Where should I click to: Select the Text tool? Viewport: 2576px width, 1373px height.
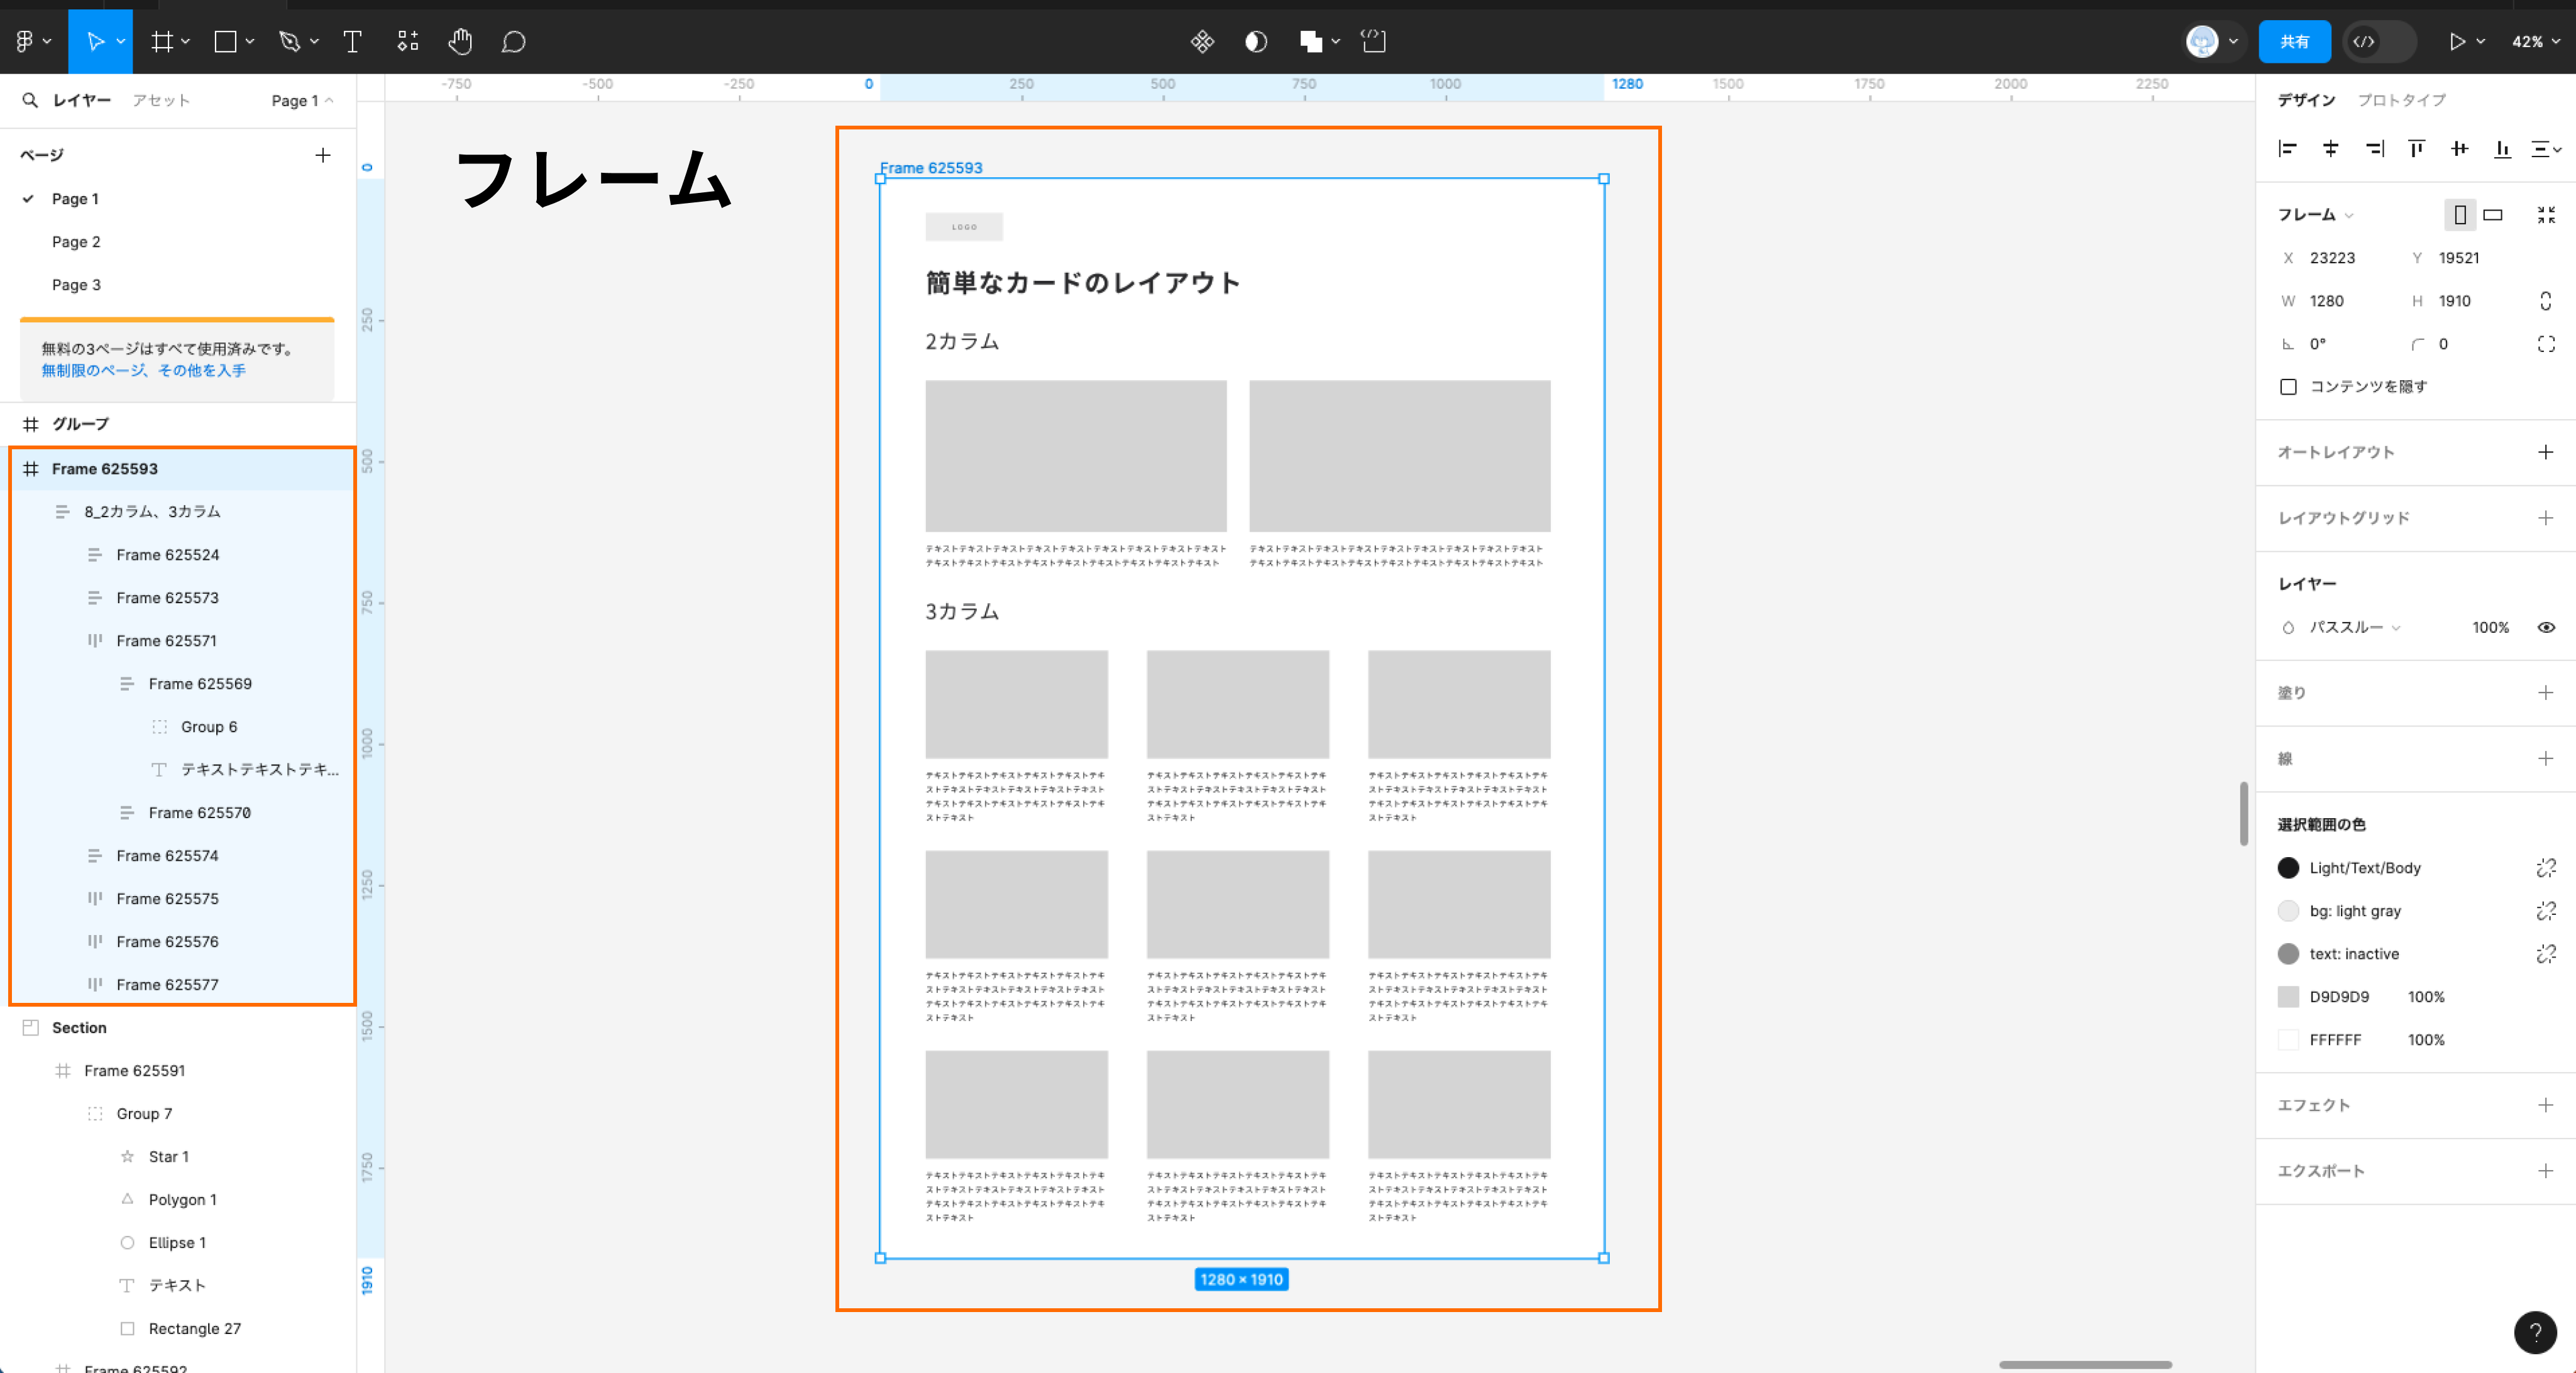click(x=352, y=41)
